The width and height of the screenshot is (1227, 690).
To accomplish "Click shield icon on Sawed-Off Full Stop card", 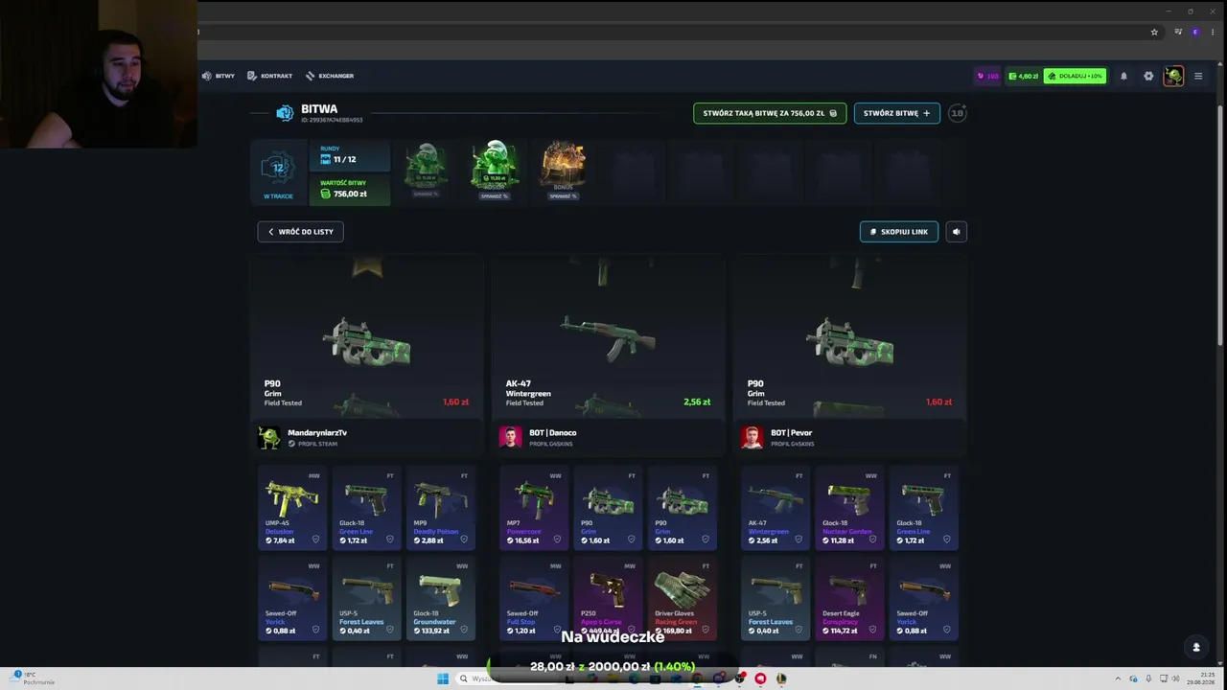I will (x=557, y=630).
